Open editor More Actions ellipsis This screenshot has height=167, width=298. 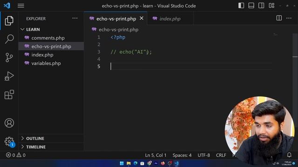(x=289, y=18)
